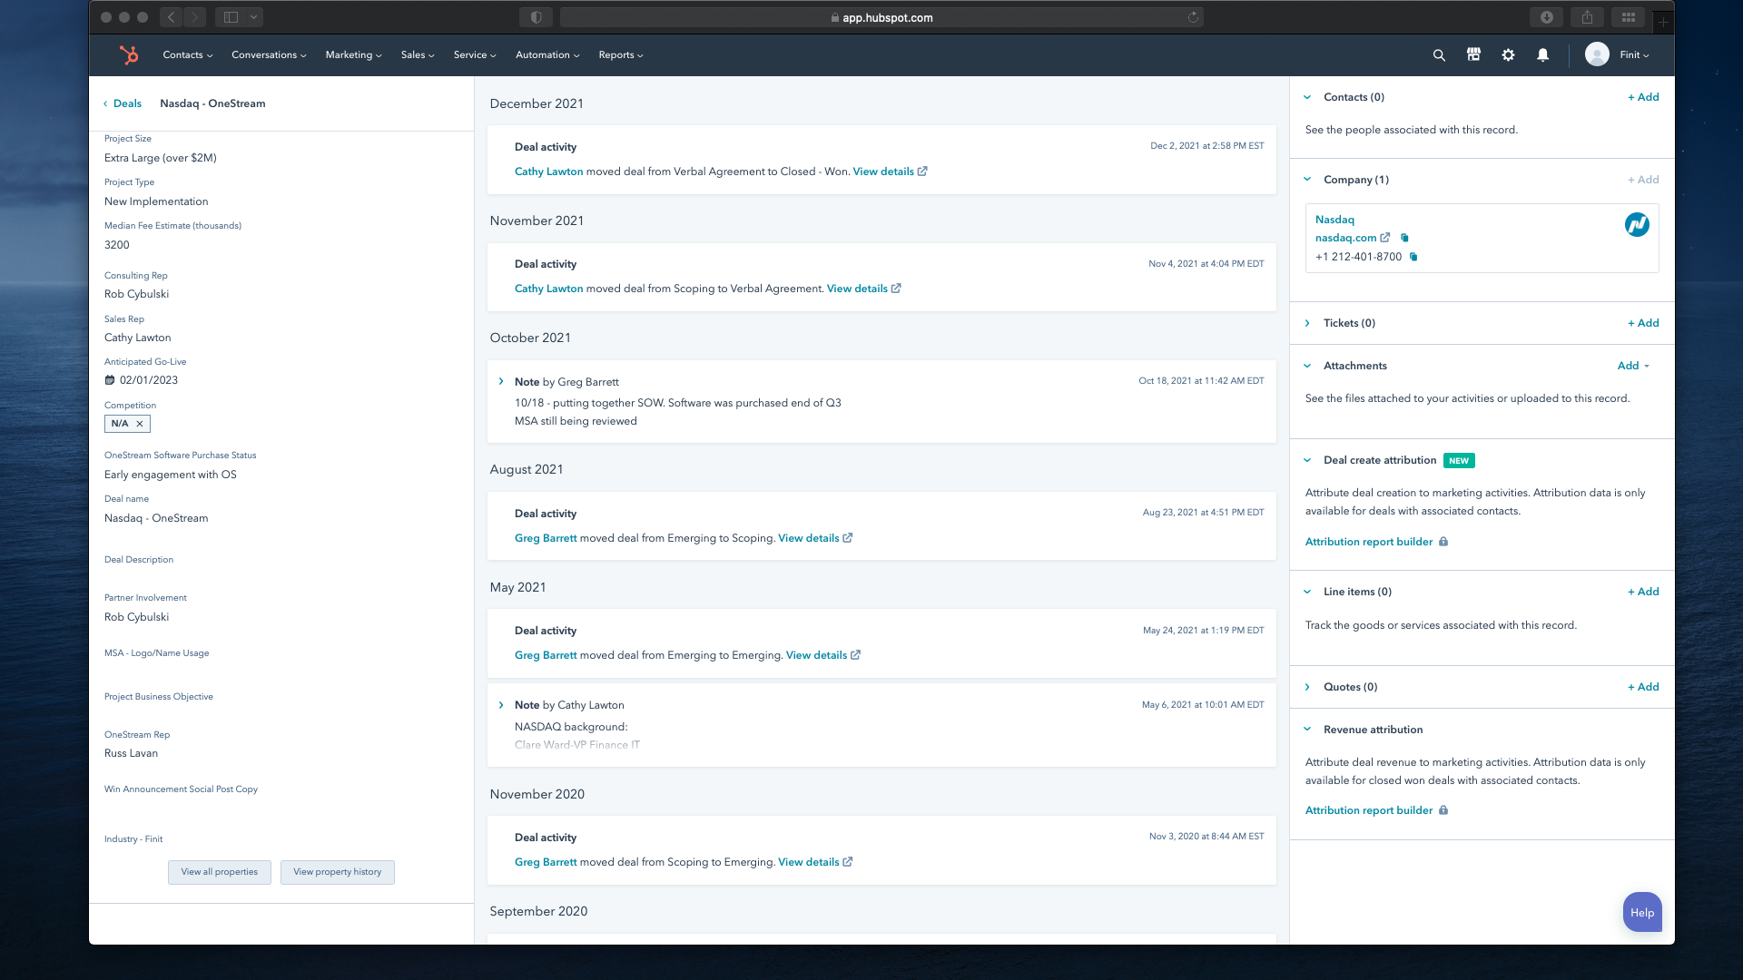
Task: Click the privacy shield icon
Action: click(536, 17)
